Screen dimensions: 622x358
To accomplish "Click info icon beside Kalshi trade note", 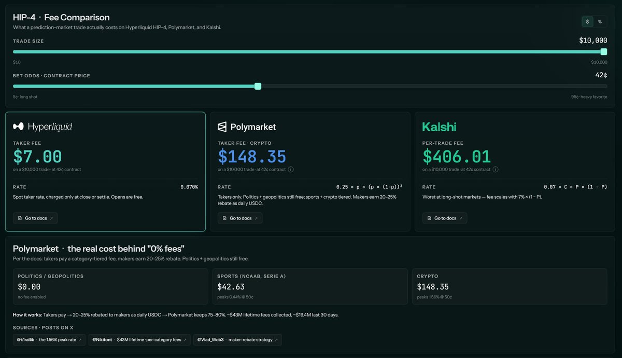I will (x=496, y=170).
